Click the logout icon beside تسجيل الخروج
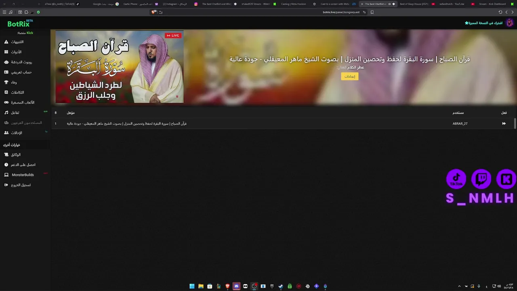Screen dimensions: 517x291 pos(6,185)
